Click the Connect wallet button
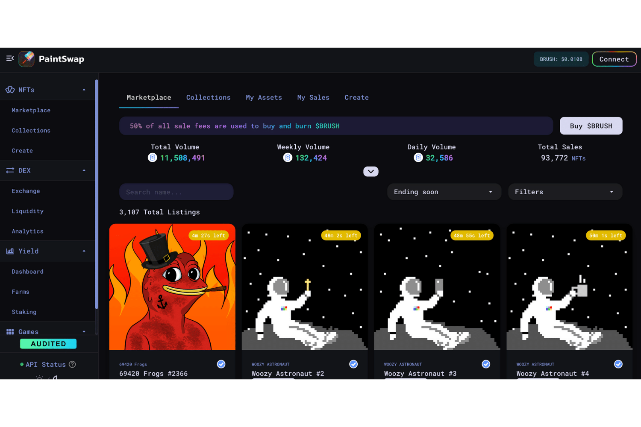This screenshot has width=641, height=427. (614, 59)
